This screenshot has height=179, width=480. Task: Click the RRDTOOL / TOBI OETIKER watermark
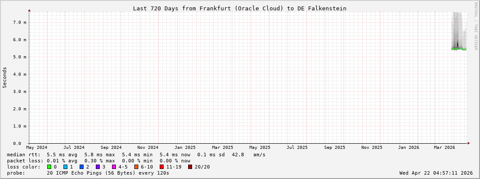point(476,25)
